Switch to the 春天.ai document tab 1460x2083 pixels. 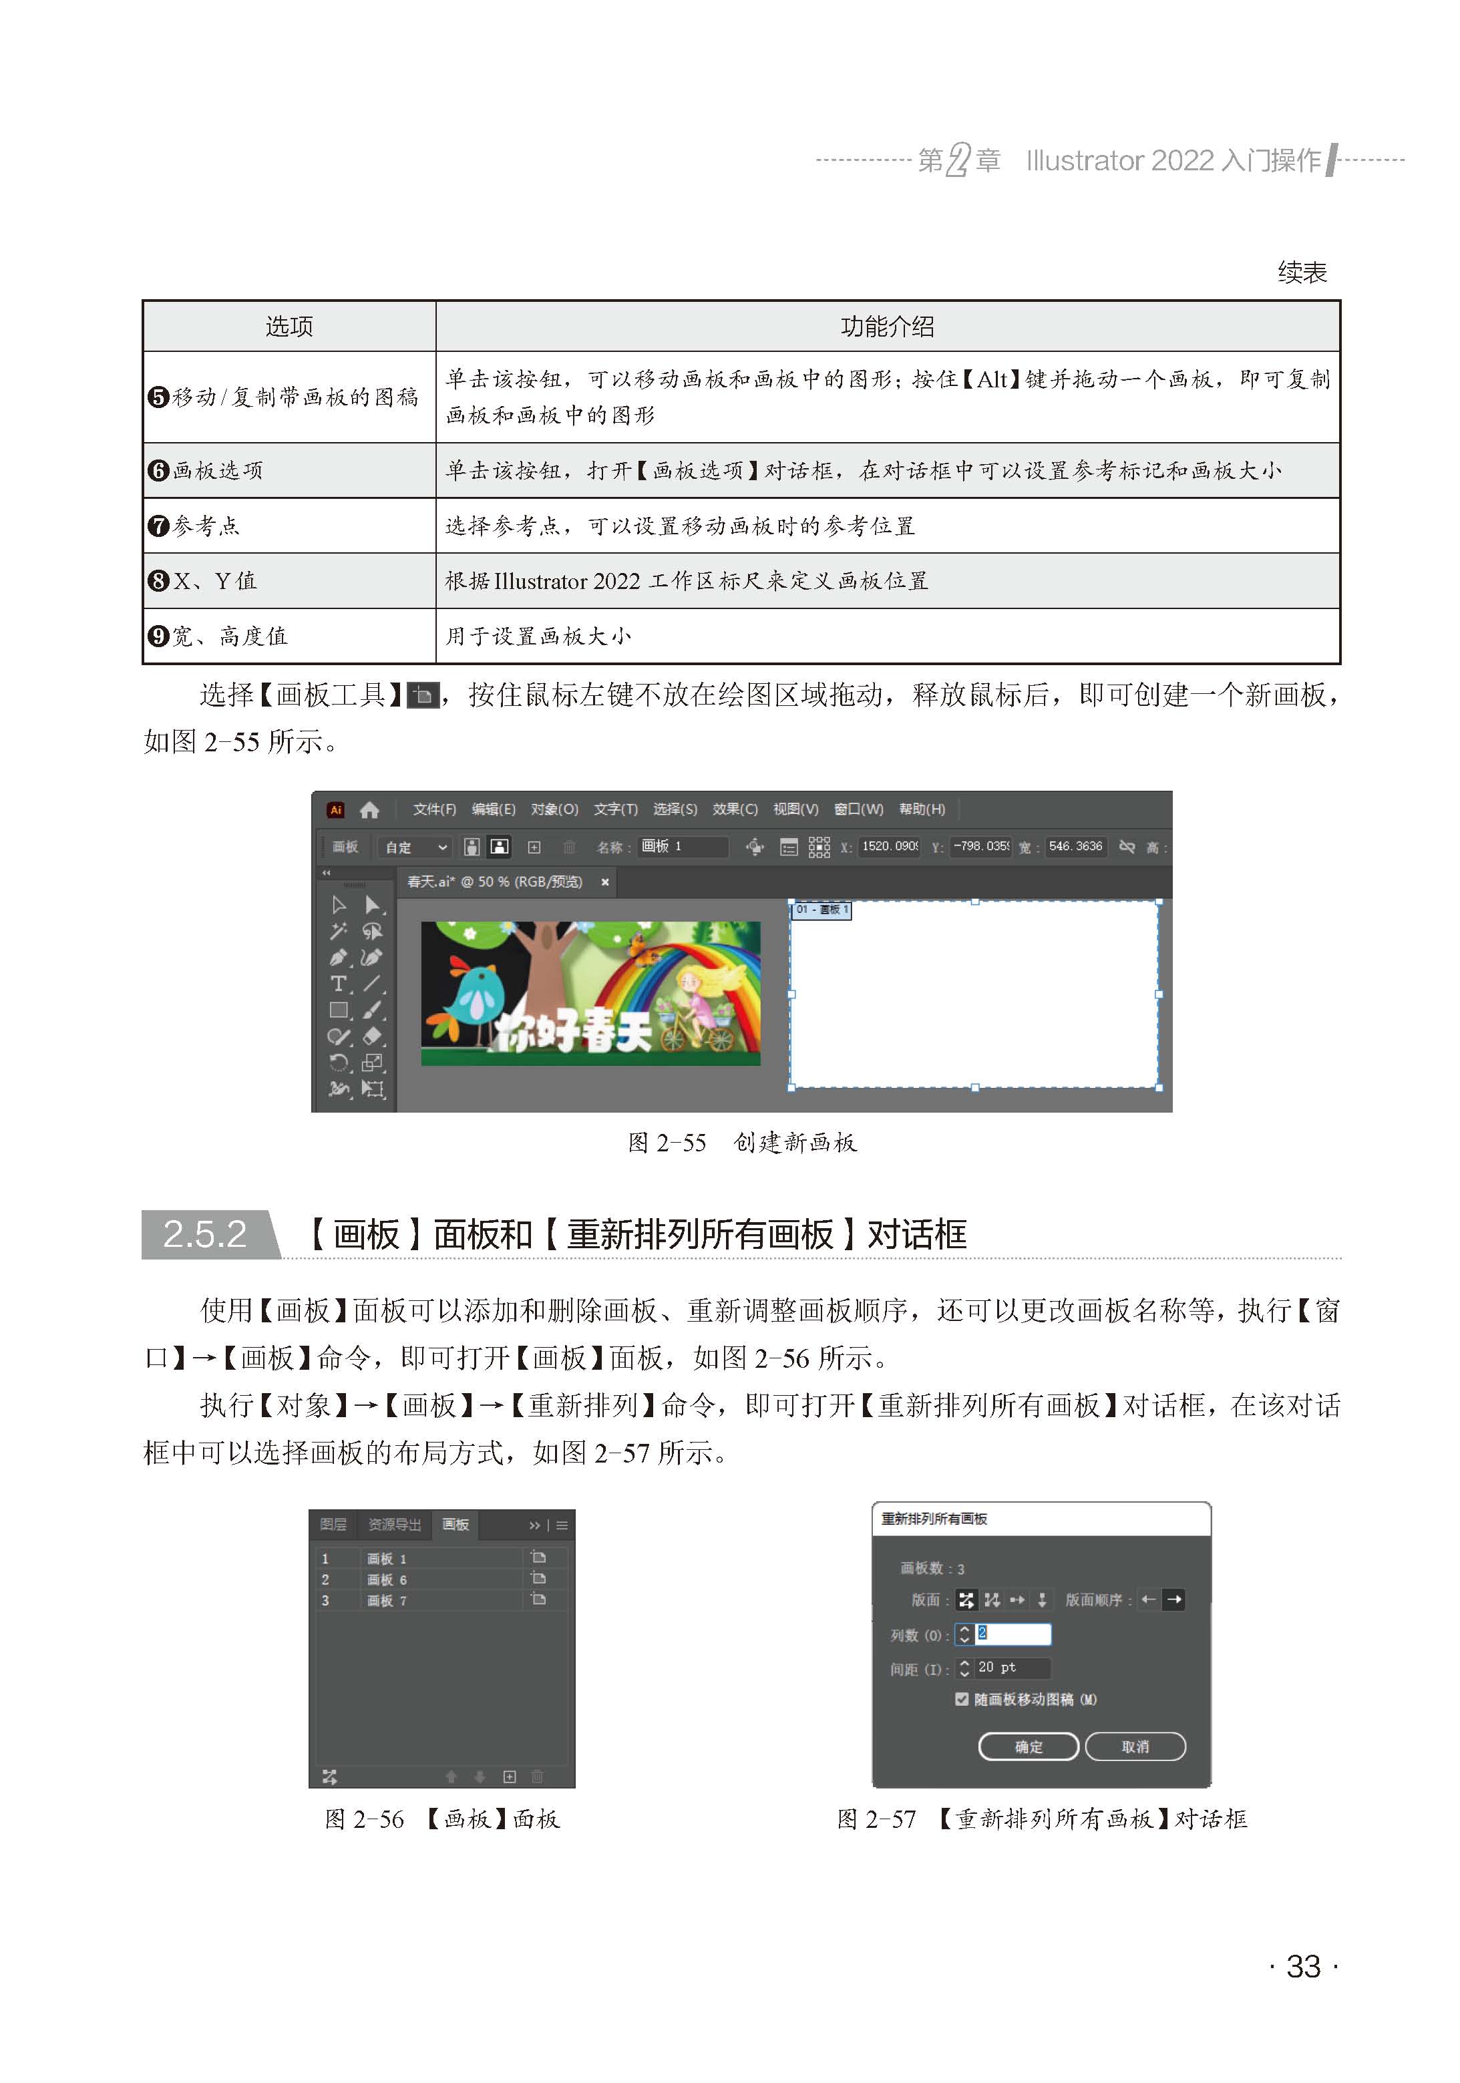click(494, 882)
